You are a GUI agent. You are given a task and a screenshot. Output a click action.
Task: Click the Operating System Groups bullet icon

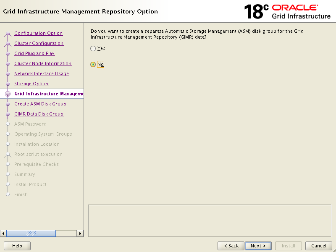[8, 134]
